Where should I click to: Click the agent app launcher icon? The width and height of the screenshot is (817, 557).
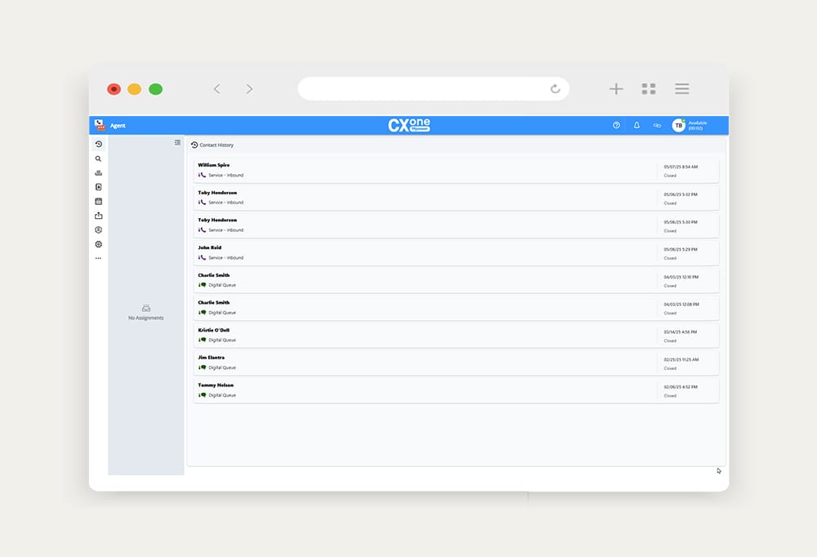tap(100, 125)
